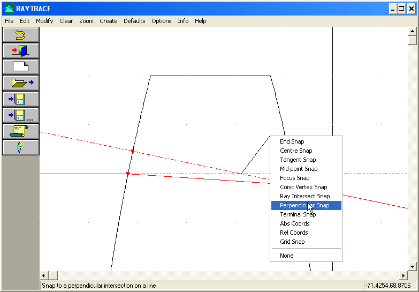Click Save As floppy with ellipsis
419x292 pixels.
coord(20,115)
